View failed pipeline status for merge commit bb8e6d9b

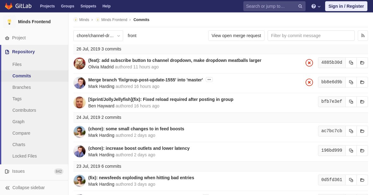pos(309,82)
